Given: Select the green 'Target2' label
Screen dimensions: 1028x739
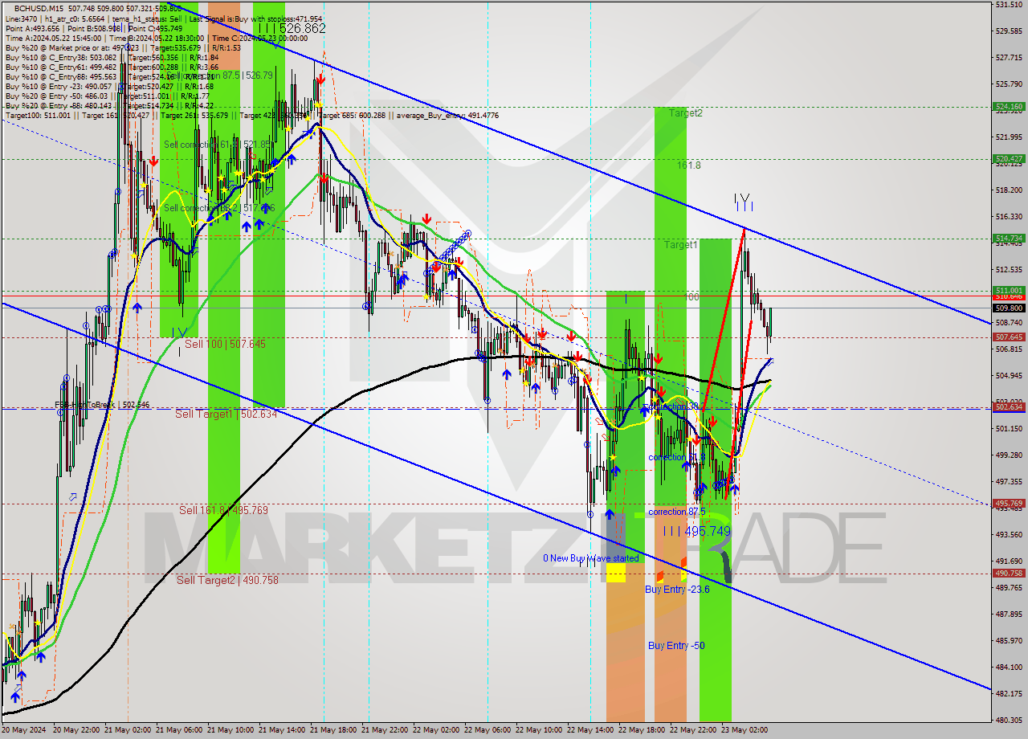Looking at the screenshot, I should click(x=686, y=113).
